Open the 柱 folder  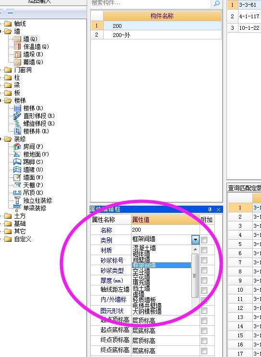pyautogui.click(x=8, y=77)
